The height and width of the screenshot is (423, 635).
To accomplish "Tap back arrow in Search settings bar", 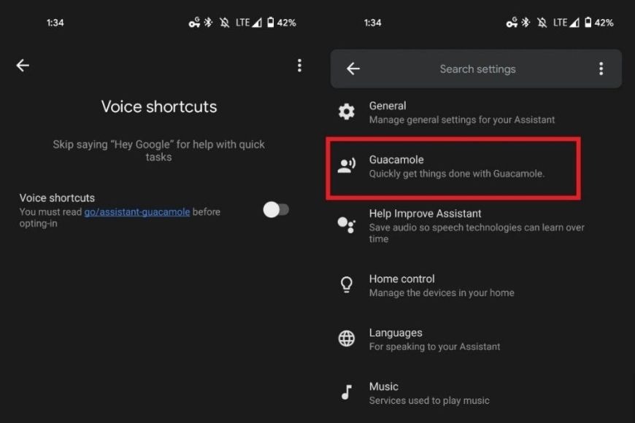I will pyautogui.click(x=353, y=69).
